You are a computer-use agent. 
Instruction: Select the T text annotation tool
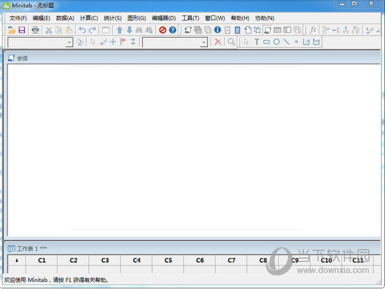(257, 42)
